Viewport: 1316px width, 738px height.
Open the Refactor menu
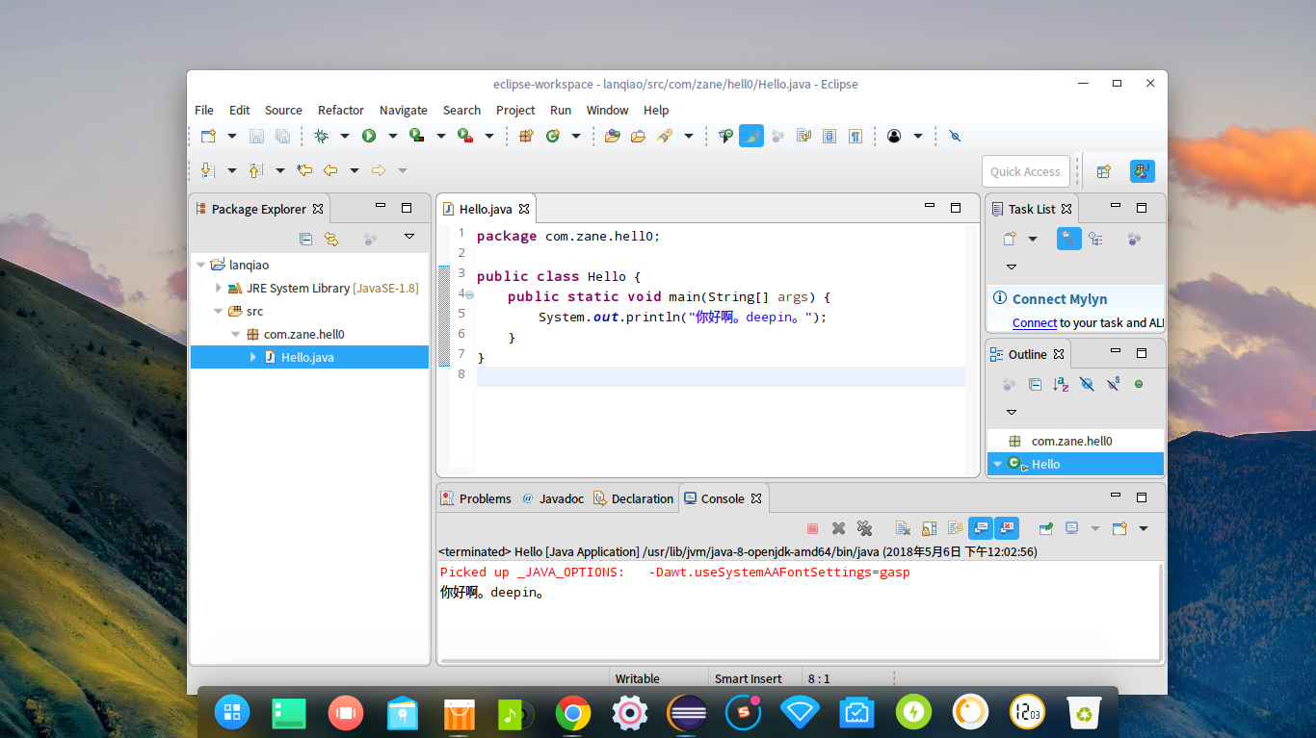340,110
